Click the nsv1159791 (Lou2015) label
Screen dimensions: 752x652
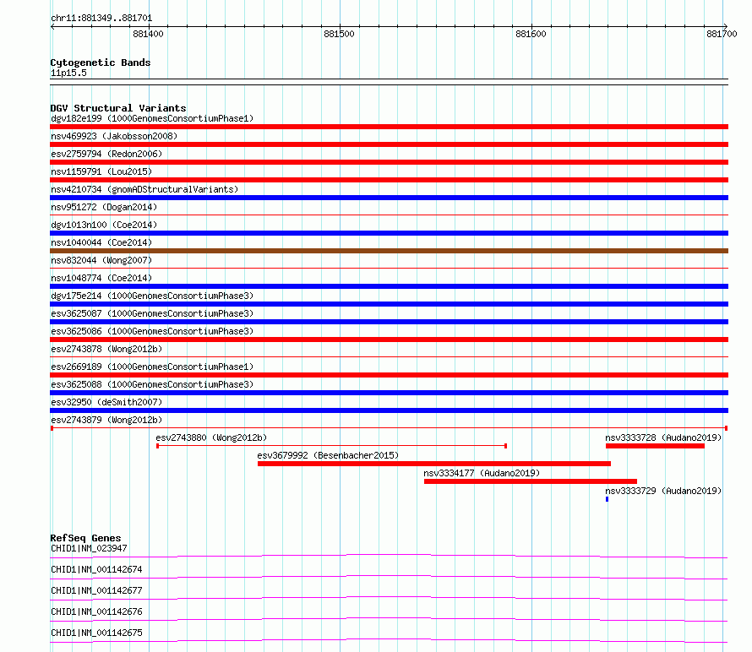tap(101, 171)
